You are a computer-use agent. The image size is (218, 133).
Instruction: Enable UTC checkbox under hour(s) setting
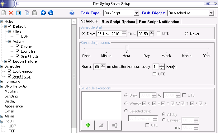pyautogui.click(x=154, y=74)
